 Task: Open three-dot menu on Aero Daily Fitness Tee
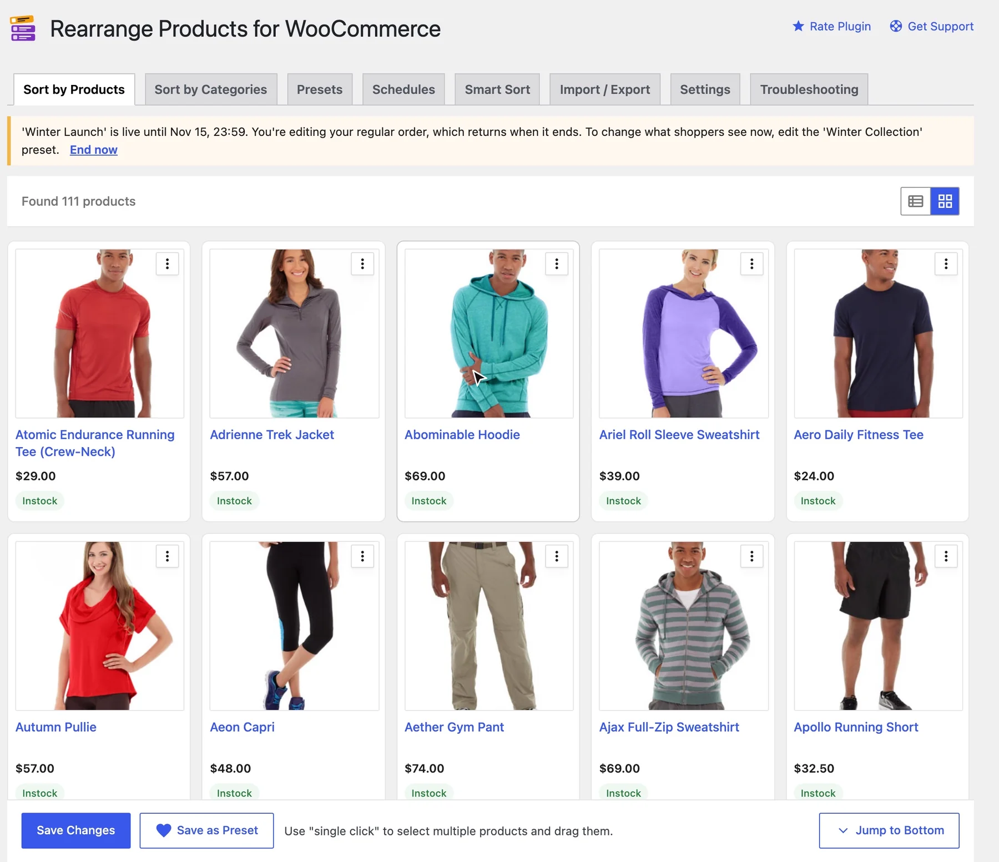click(946, 264)
